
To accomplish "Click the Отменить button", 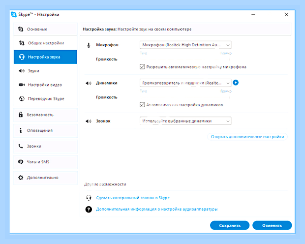I will tap(272, 225).
